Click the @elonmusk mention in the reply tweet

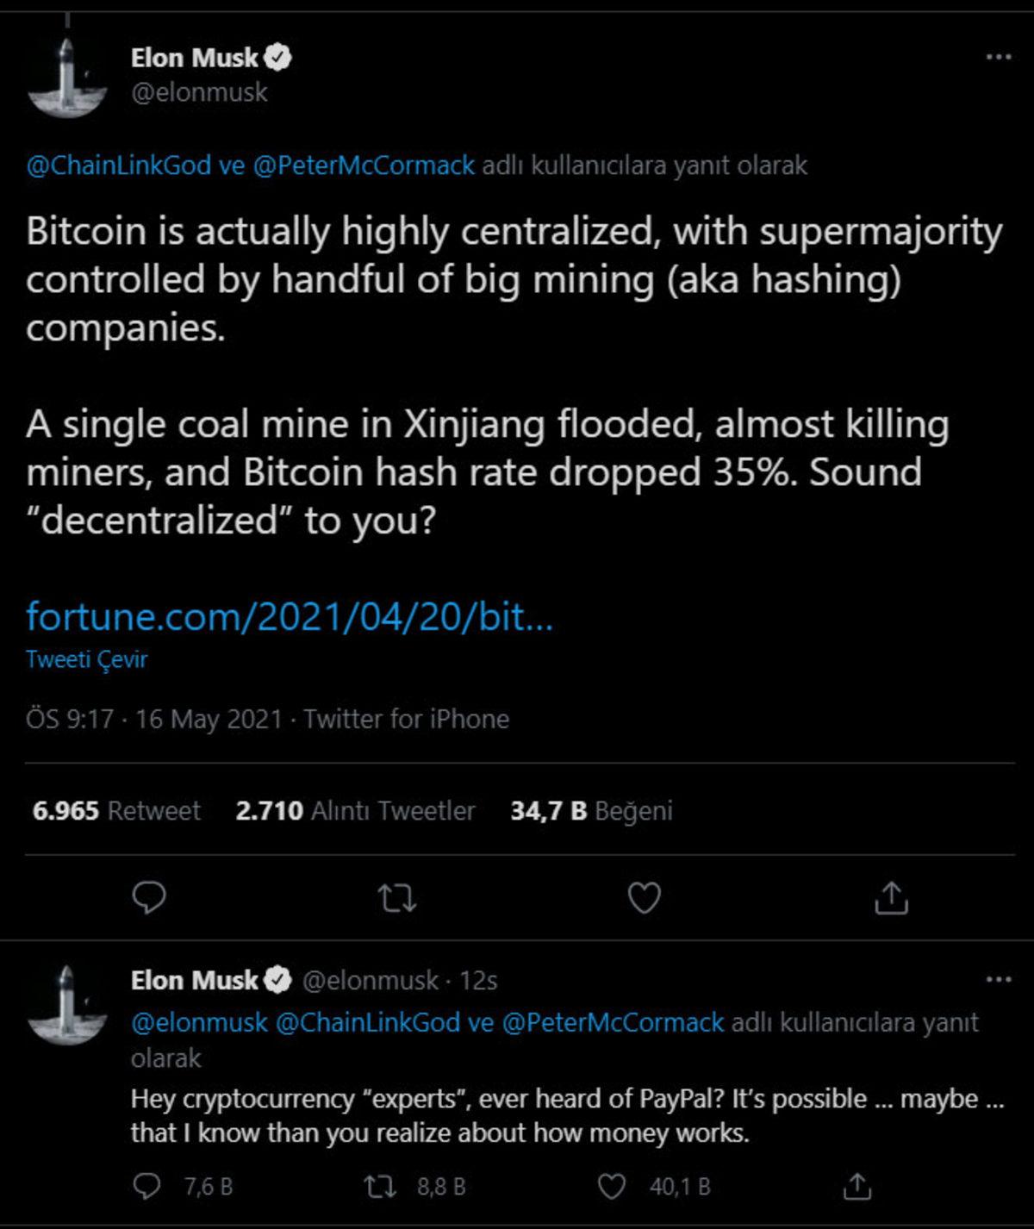[x=199, y=1023]
